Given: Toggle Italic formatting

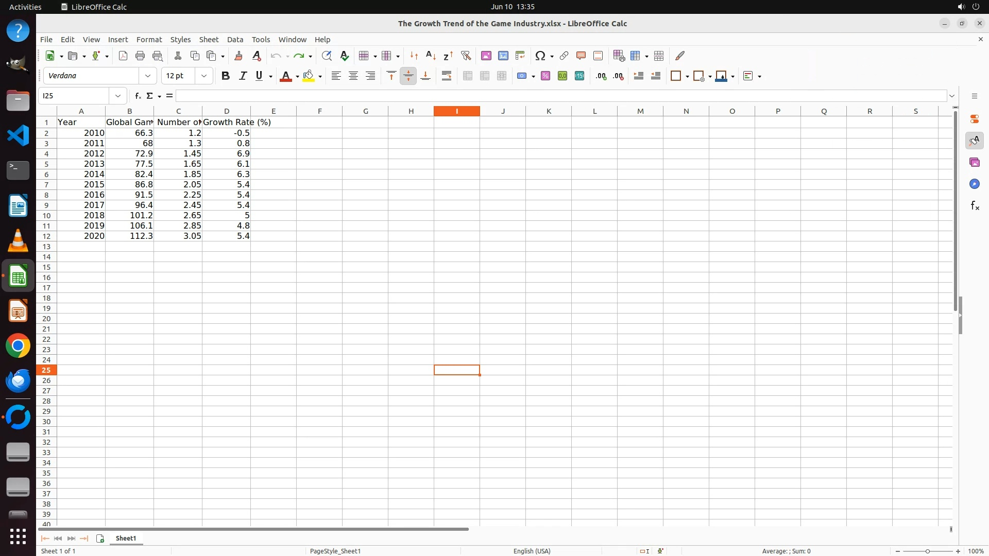Looking at the screenshot, I should click(x=243, y=76).
